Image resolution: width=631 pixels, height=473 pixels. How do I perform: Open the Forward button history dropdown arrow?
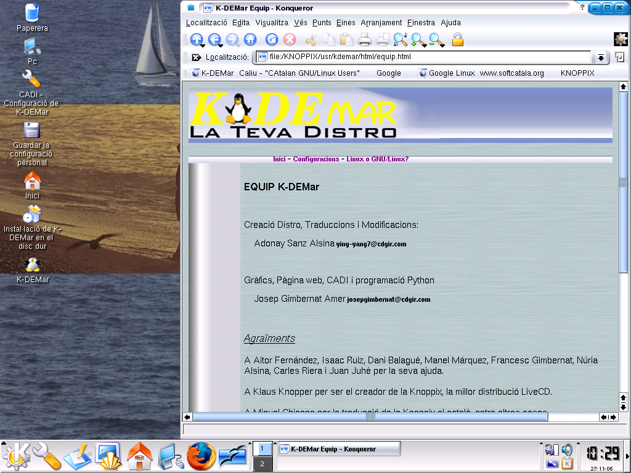pos(238,46)
